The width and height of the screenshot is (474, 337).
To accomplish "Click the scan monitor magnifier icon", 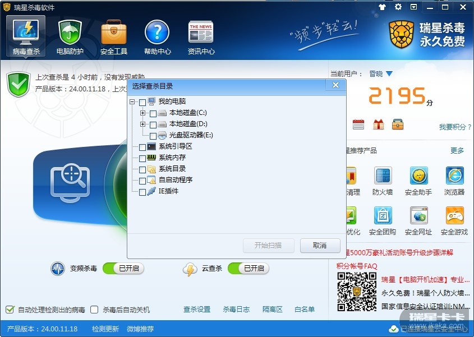I will (x=70, y=183).
